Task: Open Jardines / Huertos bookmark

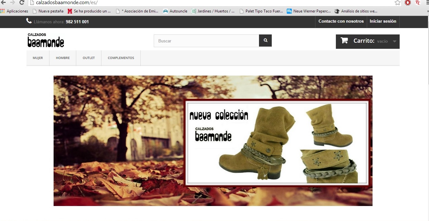Action: click(213, 11)
